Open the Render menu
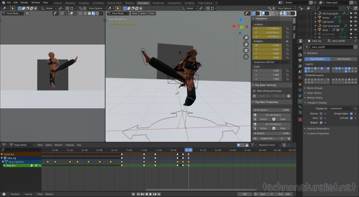The height and width of the screenshot is (197, 359). click(x=24, y=3)
